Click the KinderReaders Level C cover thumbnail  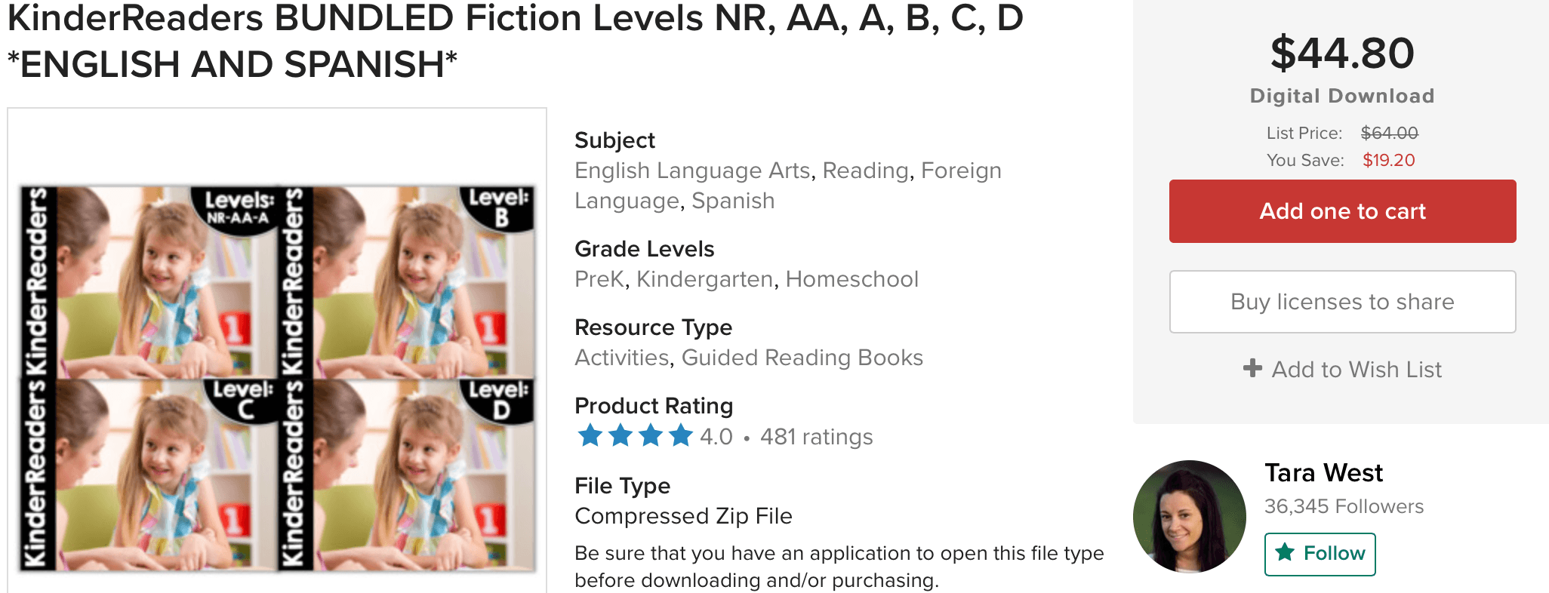pos(149,474)
